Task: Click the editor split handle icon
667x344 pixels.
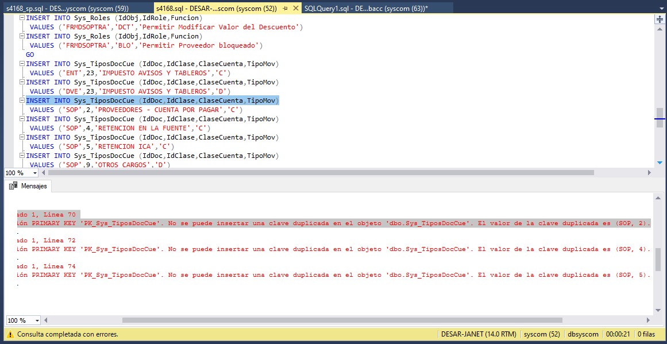Action: point(660,20)
